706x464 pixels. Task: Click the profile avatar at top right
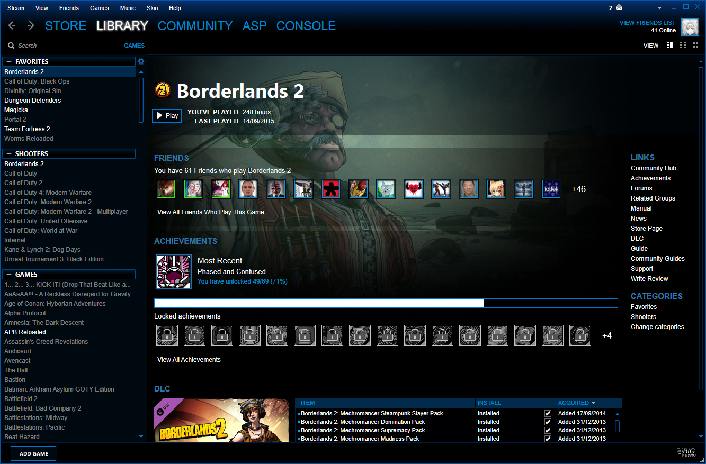(x=690, y=26)
